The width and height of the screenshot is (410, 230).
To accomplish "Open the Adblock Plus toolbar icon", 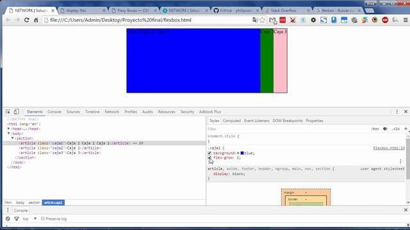I will [x=385, y=20].
